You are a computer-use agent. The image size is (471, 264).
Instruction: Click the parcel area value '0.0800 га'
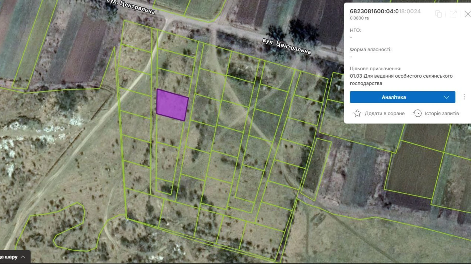(x=359, y=18)
